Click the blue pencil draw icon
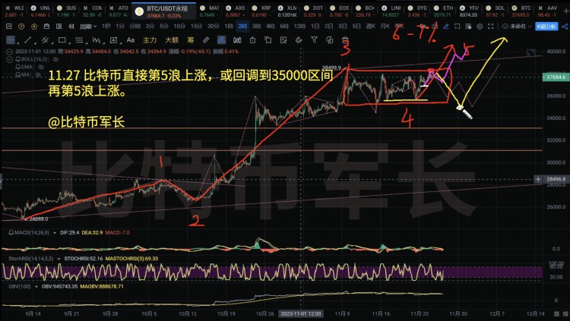This screenshot has width=570, height=321. point(446,26)
